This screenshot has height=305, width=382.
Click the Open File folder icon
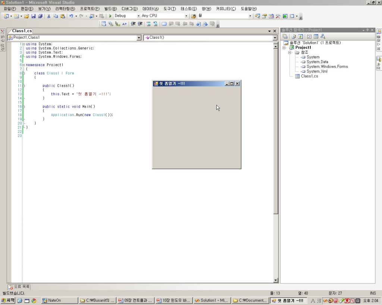tap(26, 16)
